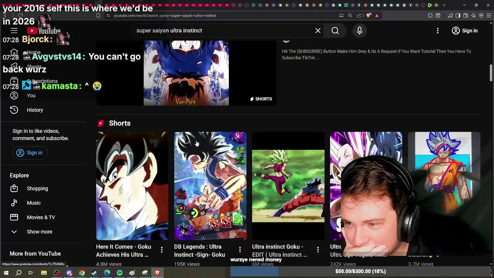This screenshot has height=278, width=494.
Task: Open the VamPyre short video thumbnail
Action: (x=186, y=73)
